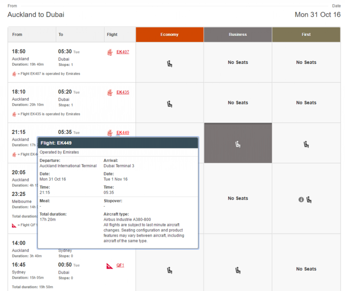Click No Seats in First for EK435
This screenshot has width=345, height=291.
pyautogui.click(x=306, y=103)
